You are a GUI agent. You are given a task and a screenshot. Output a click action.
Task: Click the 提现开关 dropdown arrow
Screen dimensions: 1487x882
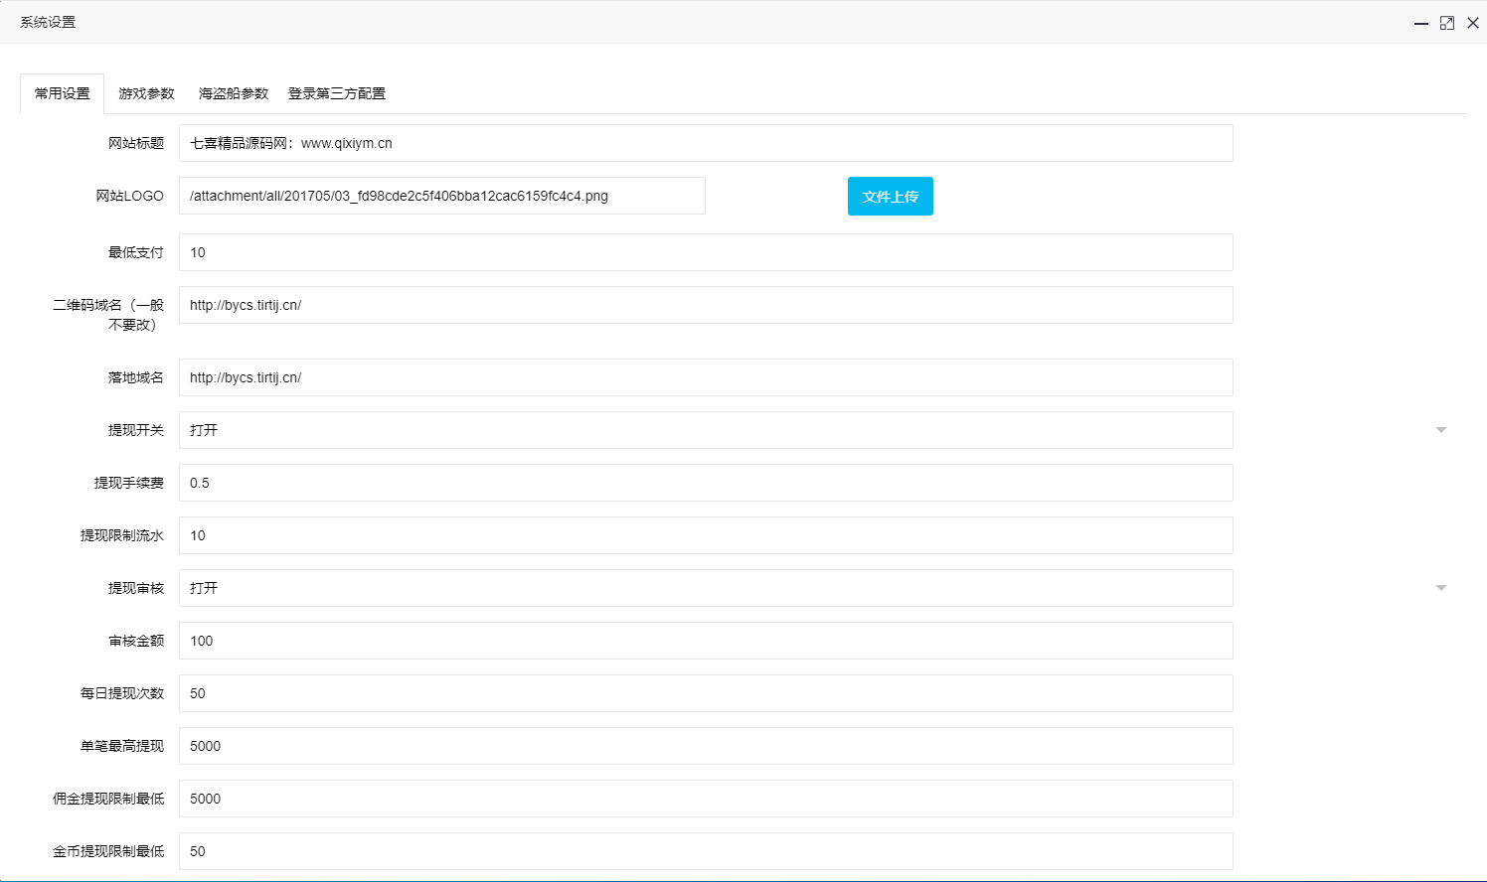[x=1440, y=429]
